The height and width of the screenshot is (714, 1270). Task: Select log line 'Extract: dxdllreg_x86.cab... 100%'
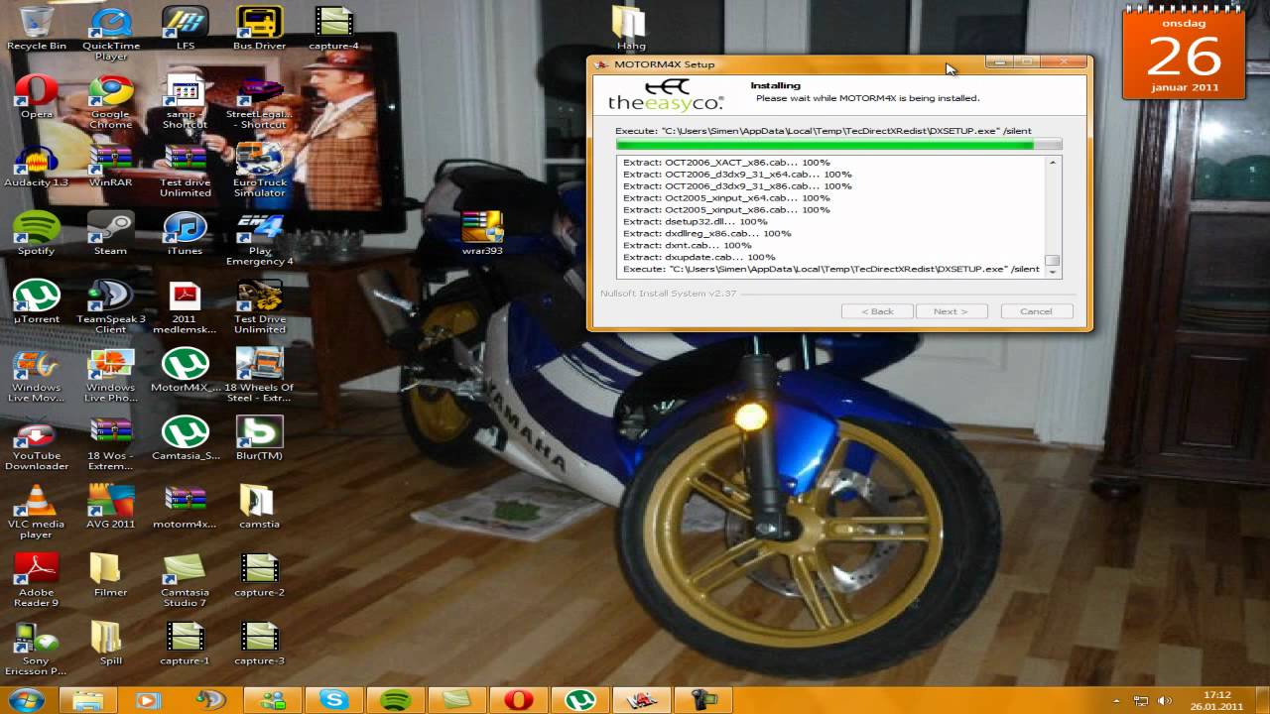click(706, 233)
